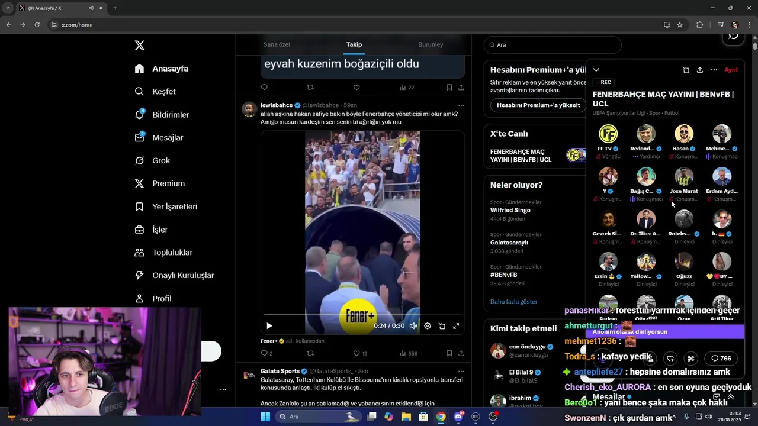The image size is (758, 426).
Task: Open Space more options menu
Action: [x=714, y=70]
